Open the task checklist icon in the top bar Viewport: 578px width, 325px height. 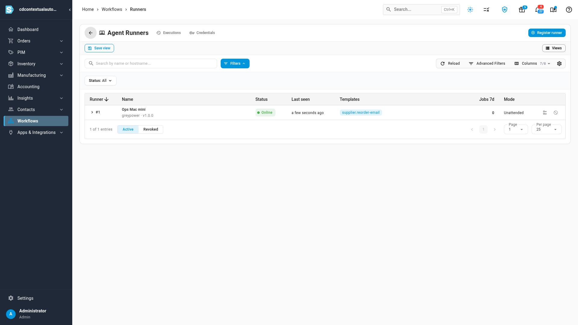coord(486,10)
